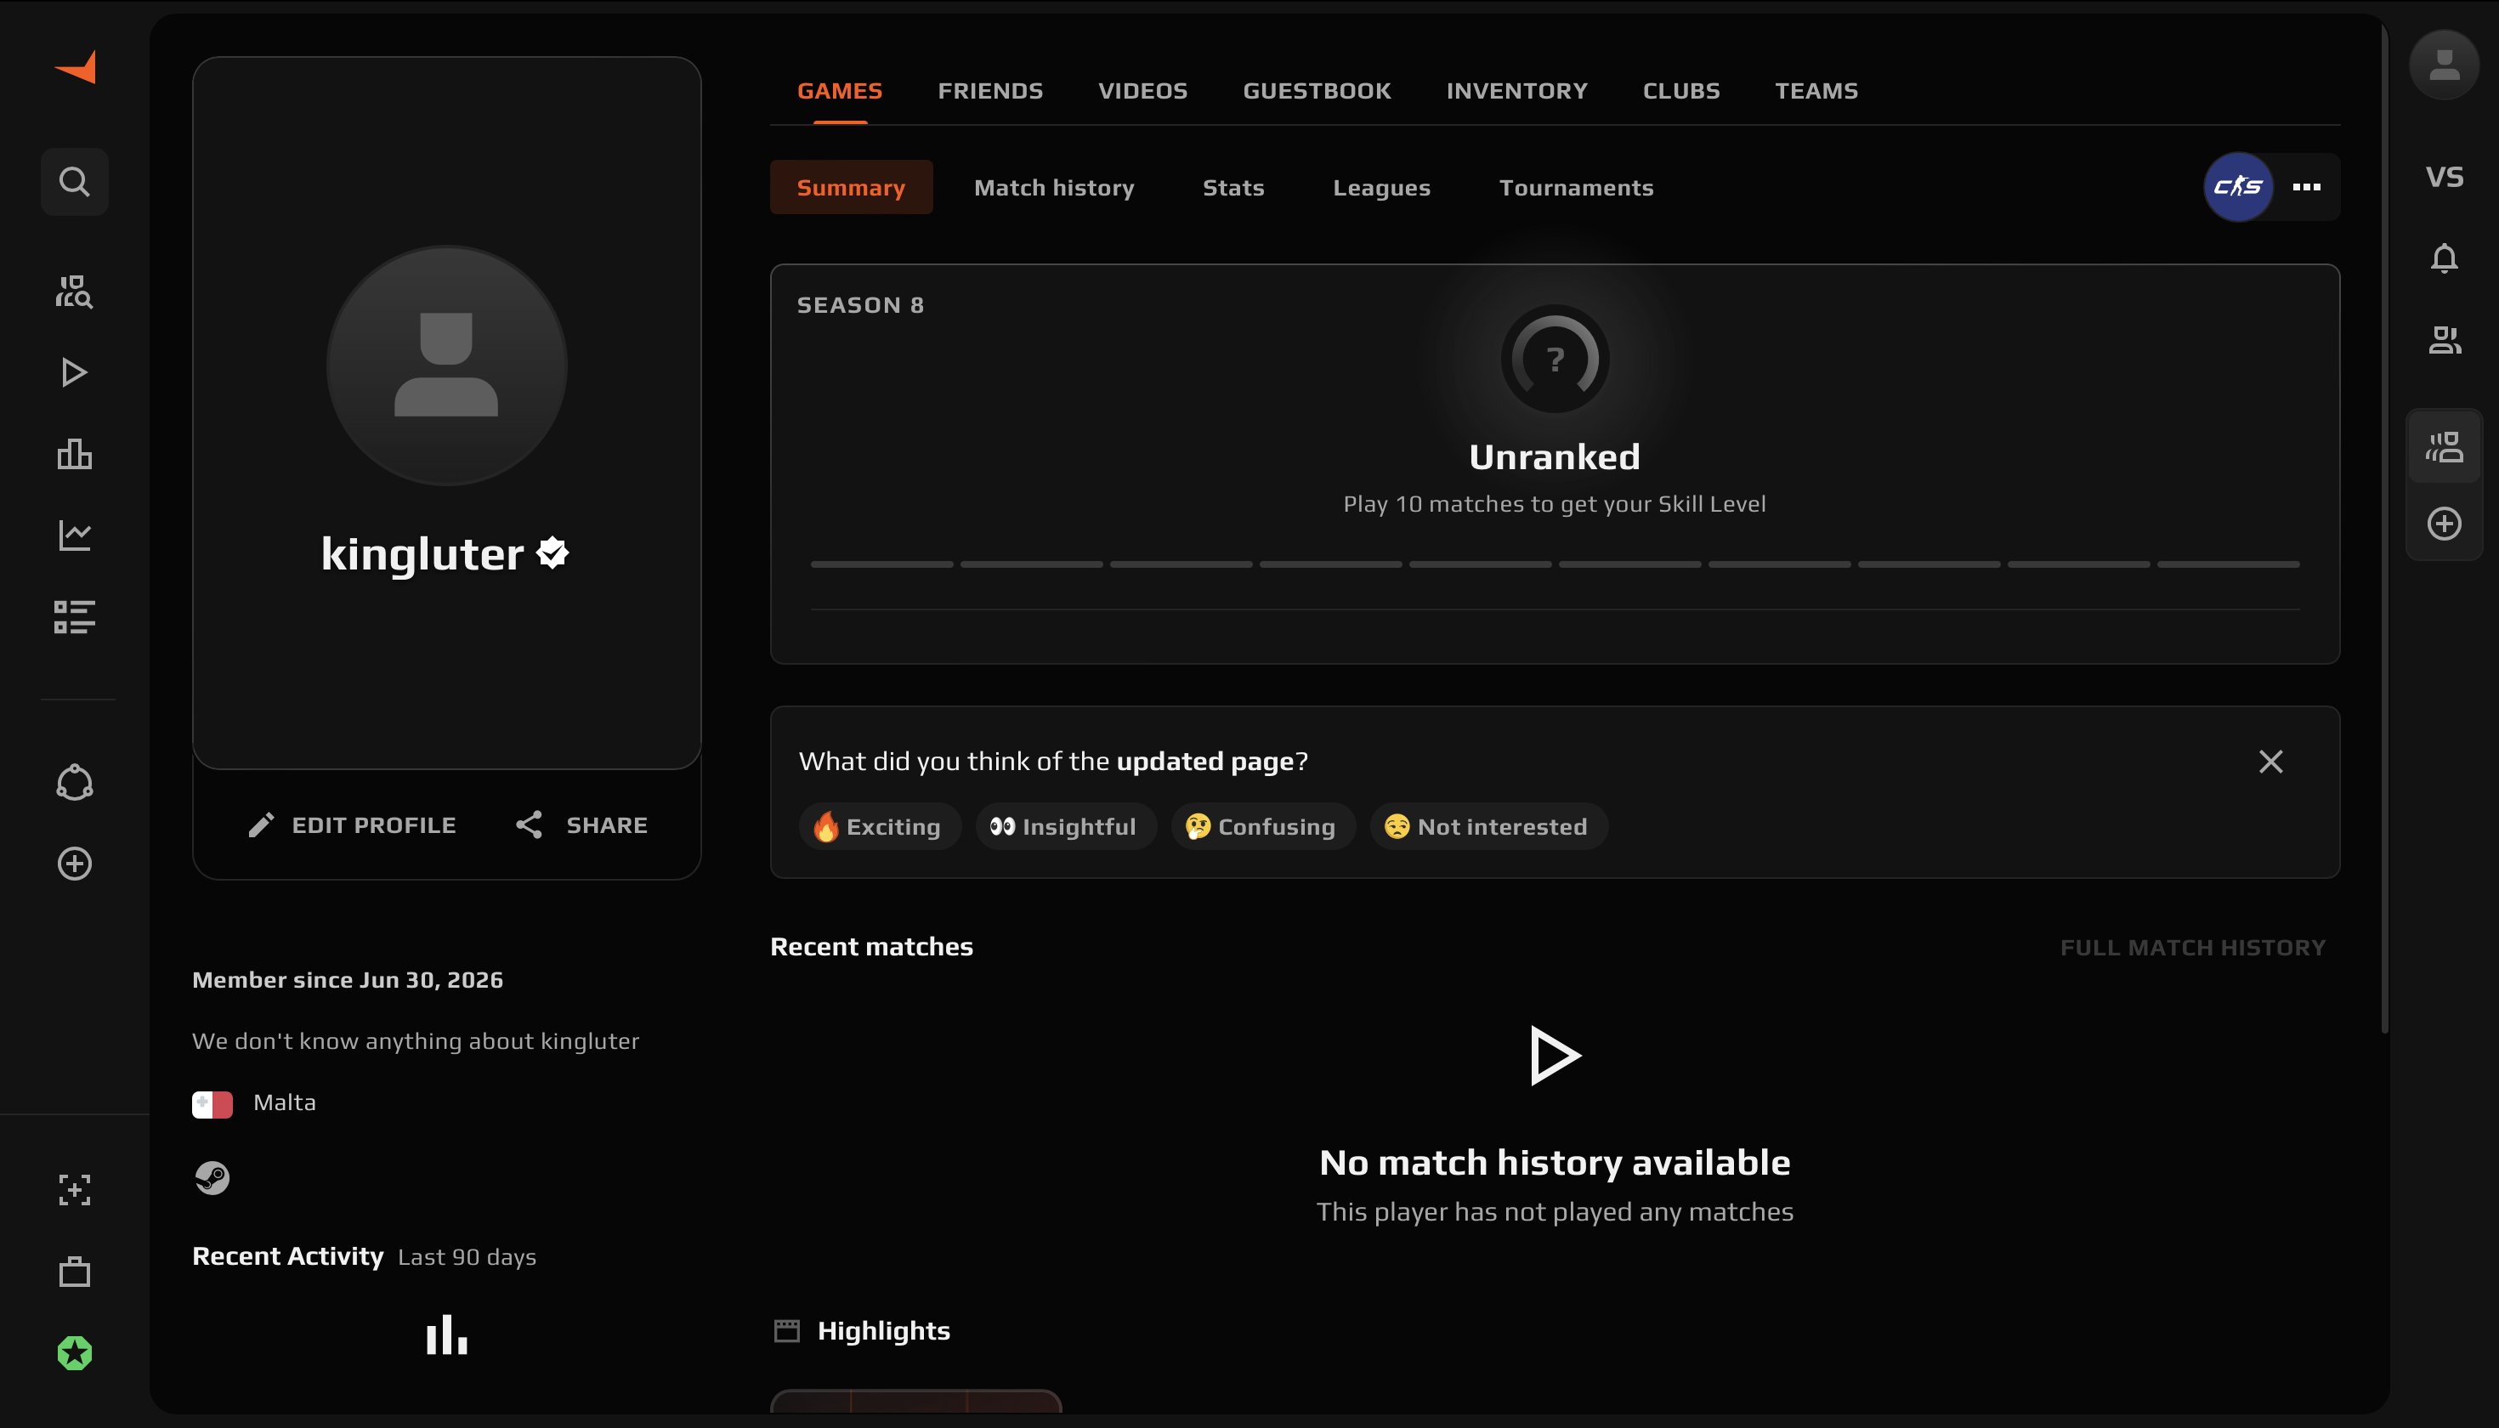Open the three-dots game options menu
Viewport: 2499px width, 1428px height.
click(x=2307, y=186)
